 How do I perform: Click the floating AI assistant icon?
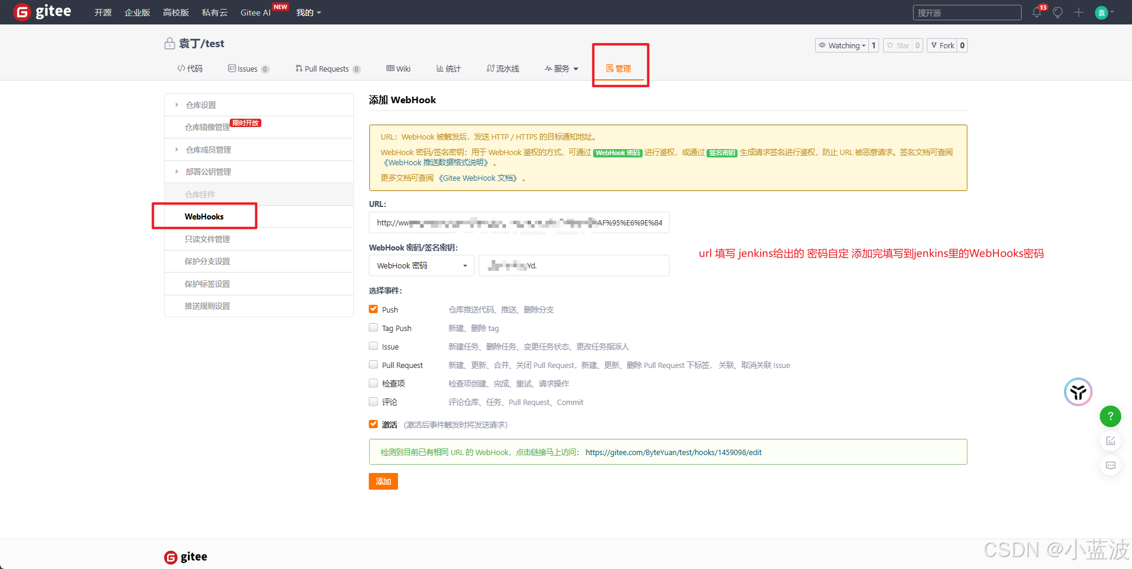1078,392
